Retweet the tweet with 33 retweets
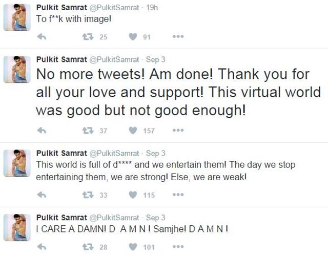Viewport: 328px width, 257px height. point(88,195)
